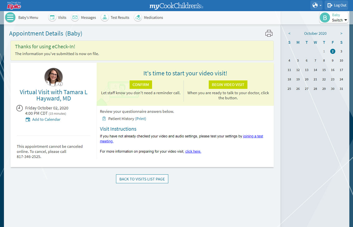The width and height of the screenshot is (353, 227).
Task: Click Back to Visits List Page
Action: point(142,179)
